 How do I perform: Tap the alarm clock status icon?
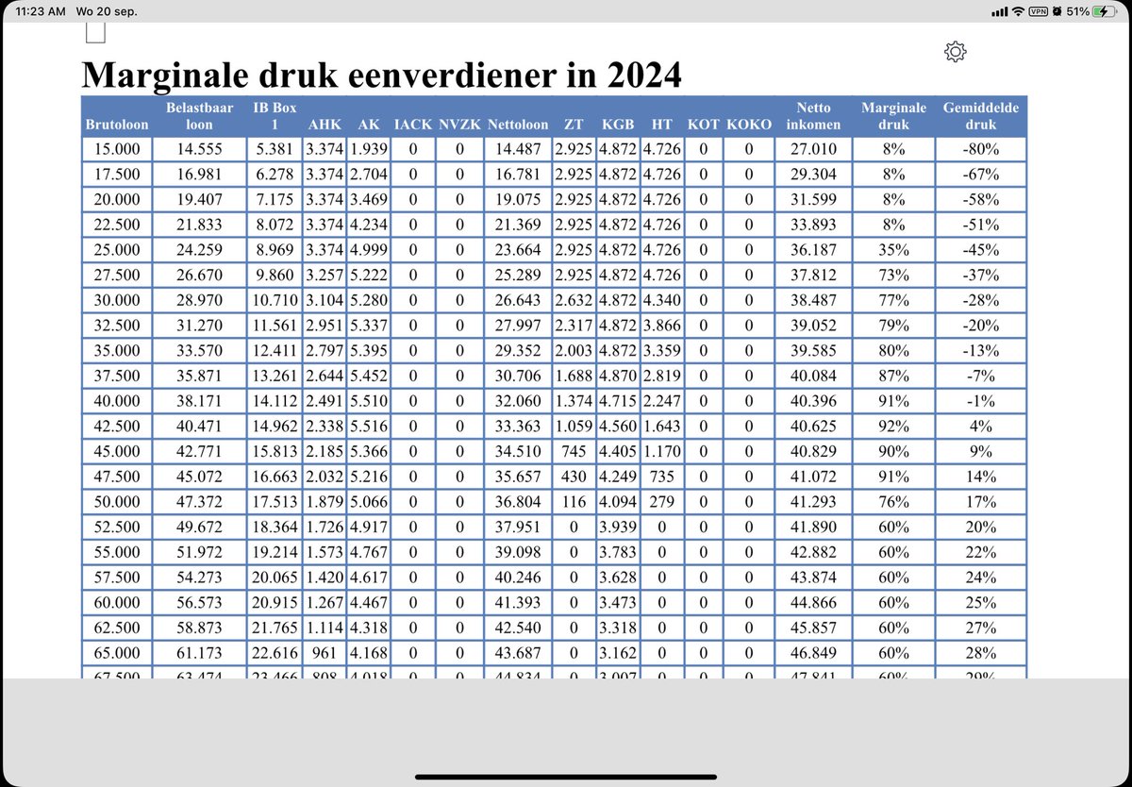(1058, 11)
